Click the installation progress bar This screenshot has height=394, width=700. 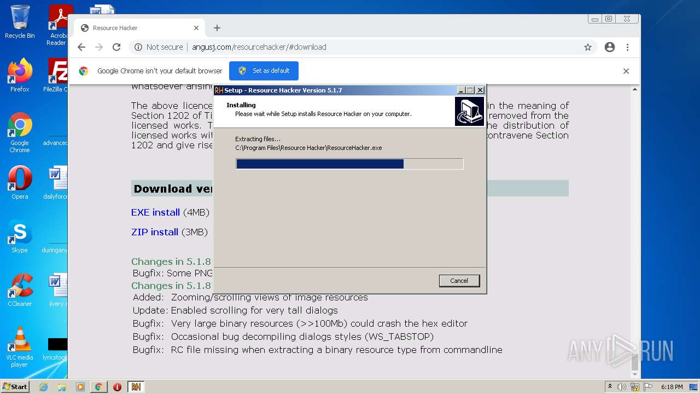[x=349, y=164]
